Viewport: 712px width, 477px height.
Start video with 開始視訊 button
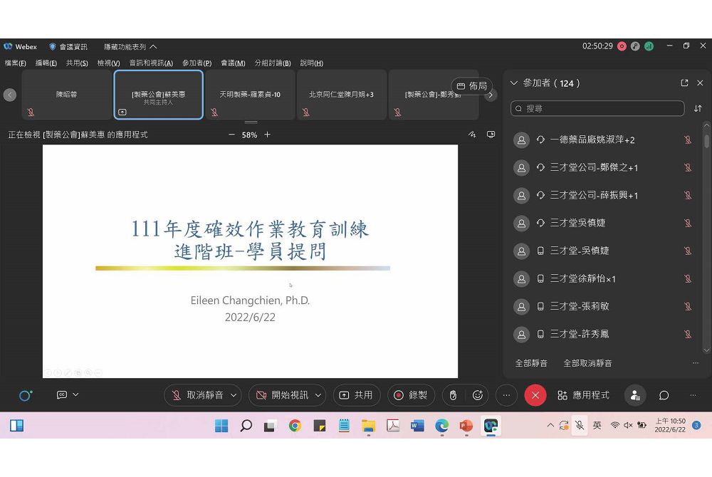282,395
